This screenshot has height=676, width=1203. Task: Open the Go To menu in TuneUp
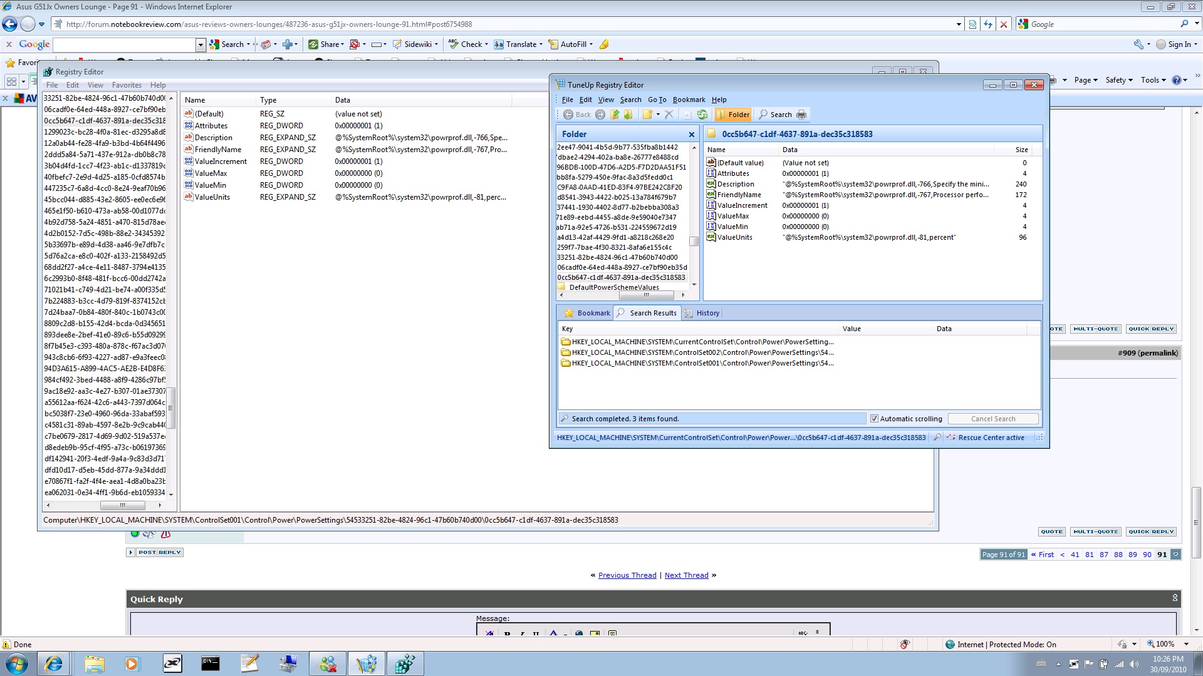[657, 100]
